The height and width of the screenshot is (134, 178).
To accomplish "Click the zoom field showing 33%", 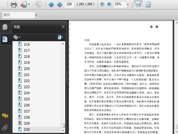I will click(x=120, y=4).
